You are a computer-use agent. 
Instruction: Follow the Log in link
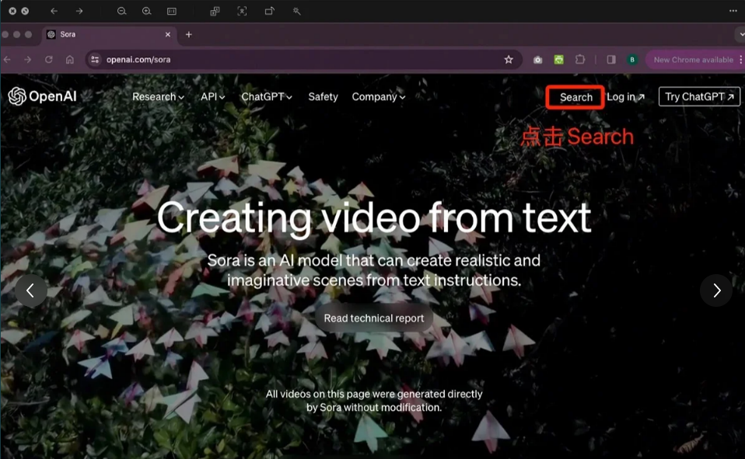[626, 97]
